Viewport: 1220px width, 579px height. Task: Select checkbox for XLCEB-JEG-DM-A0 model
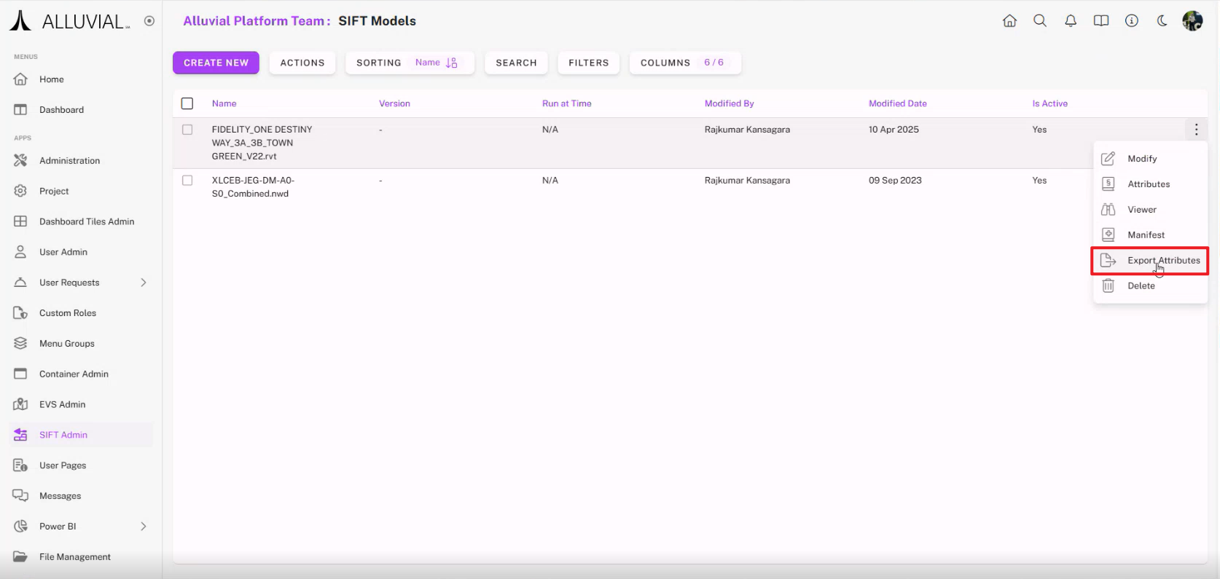[x=187, y=181]
